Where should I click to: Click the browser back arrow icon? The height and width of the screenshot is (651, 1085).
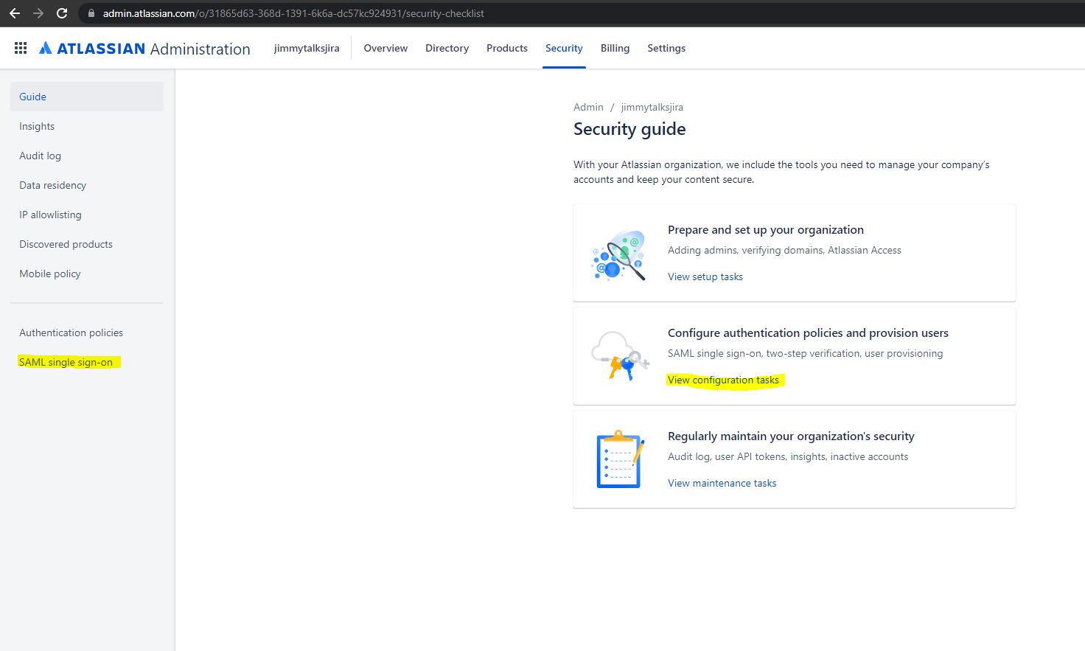click(13, 13)
